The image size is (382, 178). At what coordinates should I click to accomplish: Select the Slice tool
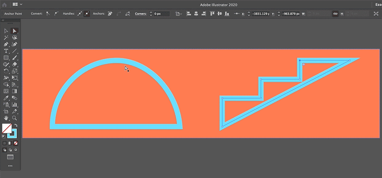coord(14,111)
